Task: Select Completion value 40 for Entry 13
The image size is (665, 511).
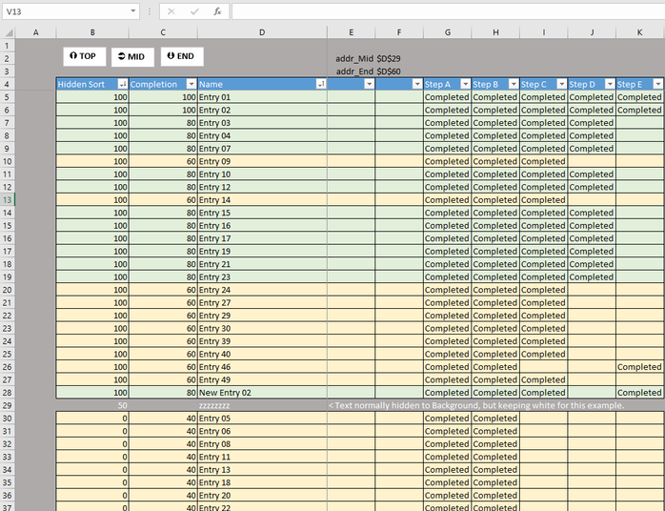Action: point(163,470)
